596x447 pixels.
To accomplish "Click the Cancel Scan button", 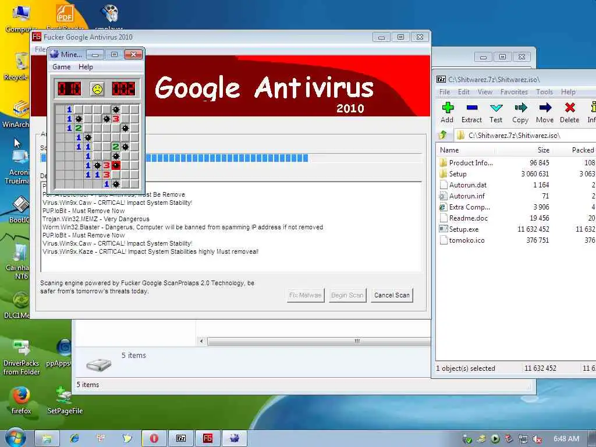I will [x=392, y=295].
